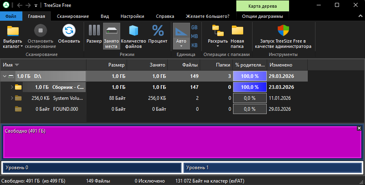
Task: Open the Справка tab
Action: [x=165, y=16]
